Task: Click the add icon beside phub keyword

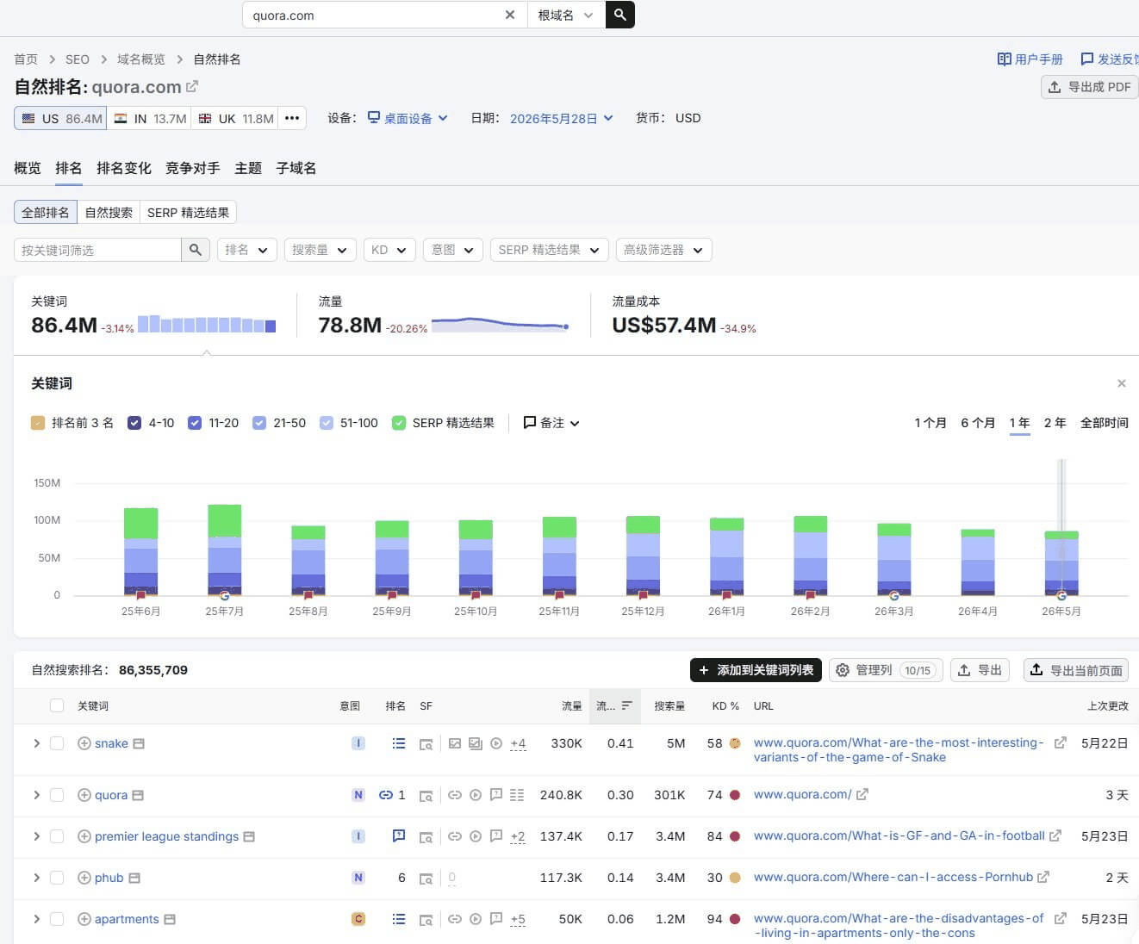Action: 84,878
